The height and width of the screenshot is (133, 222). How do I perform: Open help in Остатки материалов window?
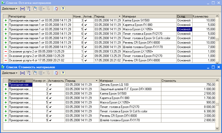click(x=63, y=9)
